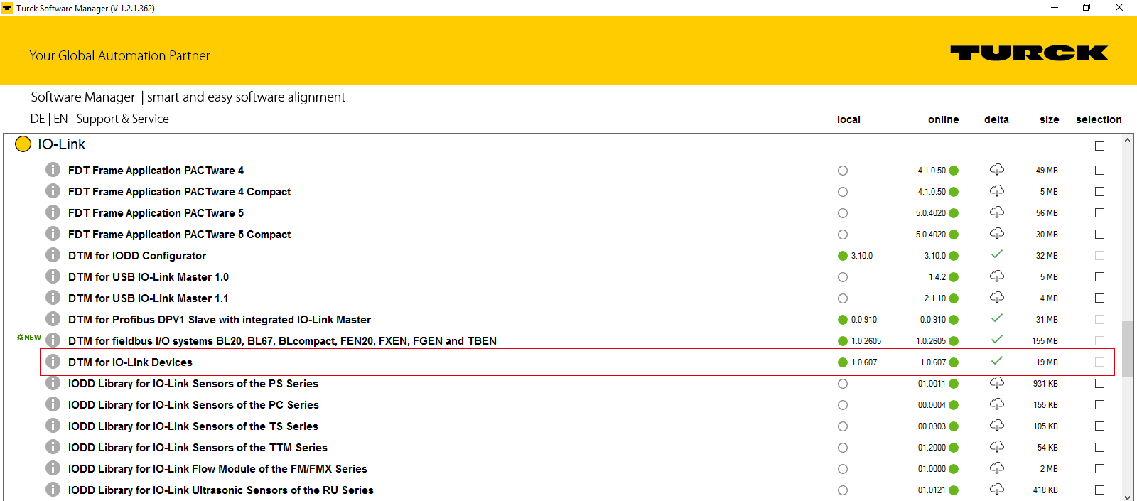Tick selection box for PACTware 5
The width and height of the screenshot is (1137, 501).
[x=1099, y=212]
